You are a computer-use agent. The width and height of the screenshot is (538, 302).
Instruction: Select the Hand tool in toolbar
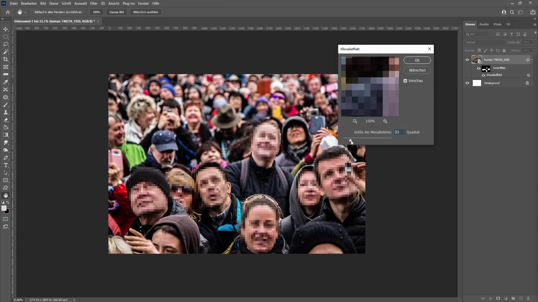pyautogui.click(x=6, y=195)
